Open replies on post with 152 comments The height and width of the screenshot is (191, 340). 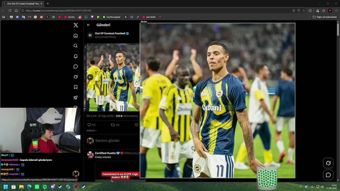tap(91, 125)
